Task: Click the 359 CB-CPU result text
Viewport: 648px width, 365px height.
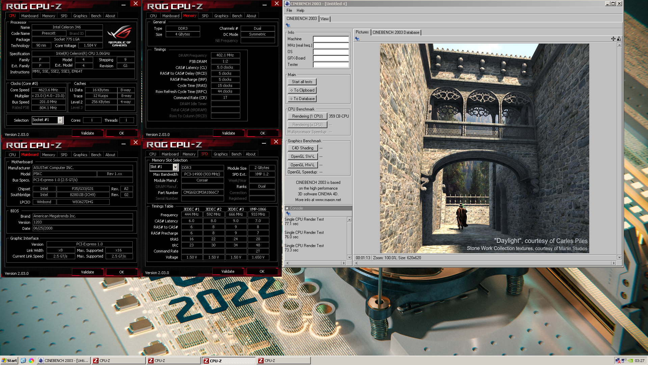Action: (339, 116)
